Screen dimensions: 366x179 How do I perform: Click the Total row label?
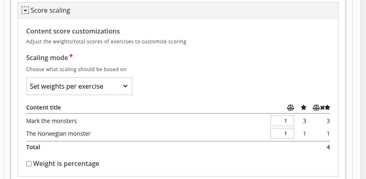(33, 147)
